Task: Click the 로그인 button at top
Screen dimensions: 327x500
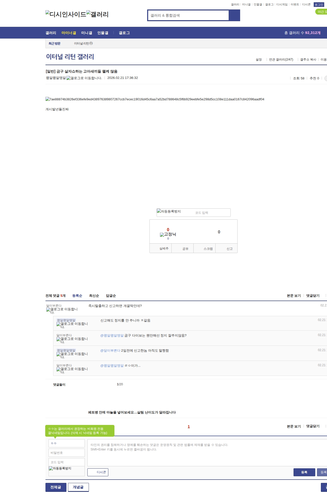Action: pyautogui.click(x=319, y=5)
